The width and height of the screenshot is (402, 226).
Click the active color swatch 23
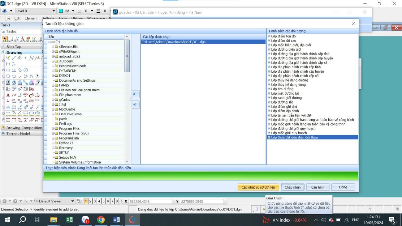pos(61,11)
